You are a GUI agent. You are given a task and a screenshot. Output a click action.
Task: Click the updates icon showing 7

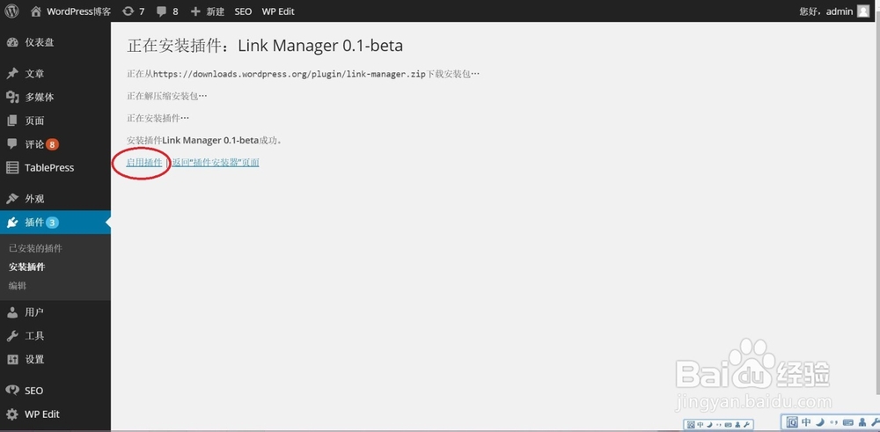(133, 11)
